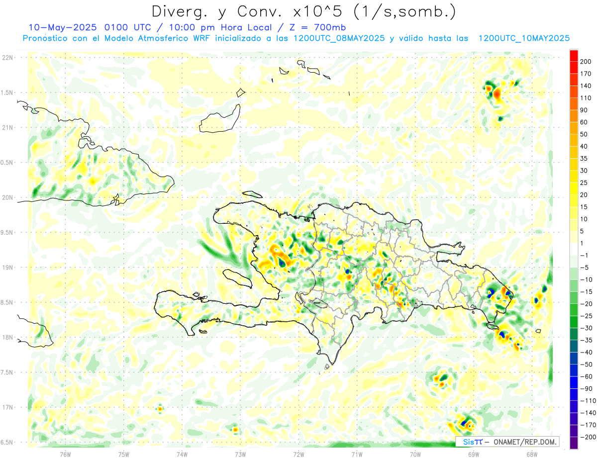Pick the light green swatch between -10 and -5
The image size is (597, 461).
coord(574,274)
